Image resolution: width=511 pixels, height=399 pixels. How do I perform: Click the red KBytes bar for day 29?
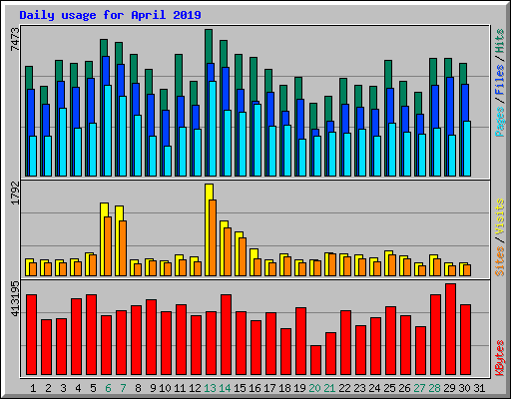click(x=450, y=329)
